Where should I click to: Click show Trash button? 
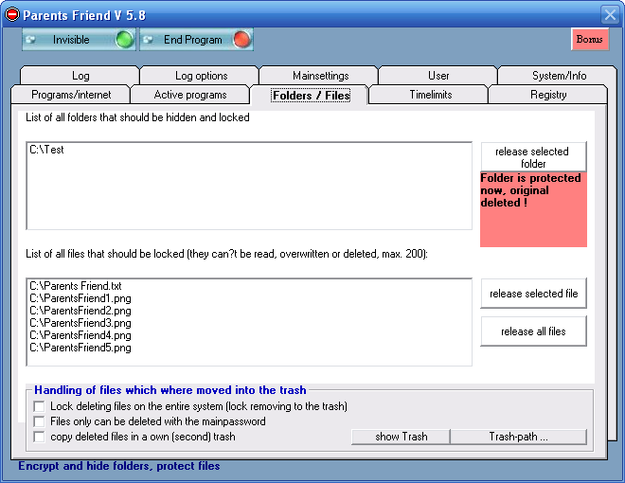(x=401, y=437)
